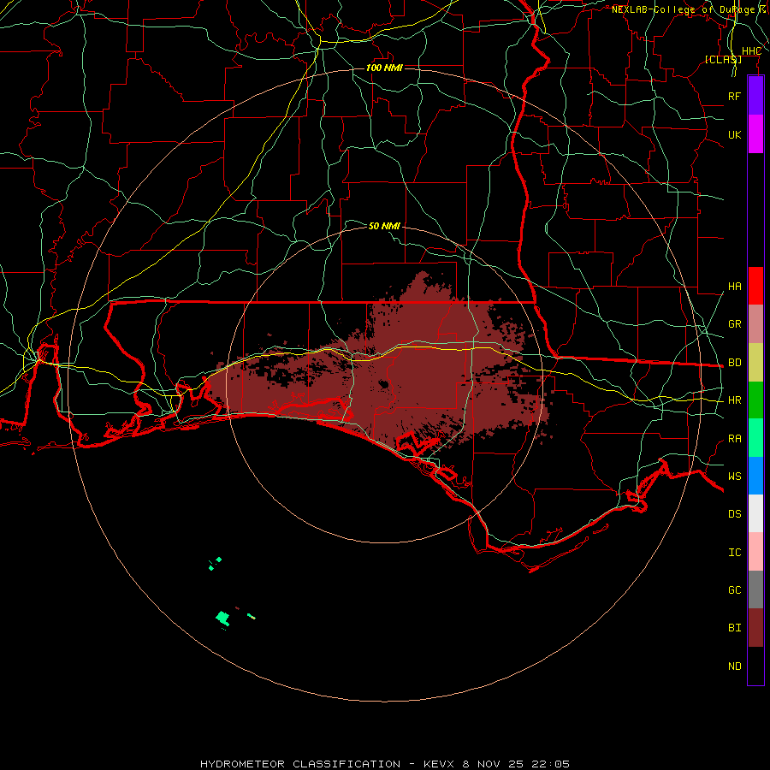Click the GR pink legend swatch
This screenshot has height=770, width=770.
click(x=755, y=324)
